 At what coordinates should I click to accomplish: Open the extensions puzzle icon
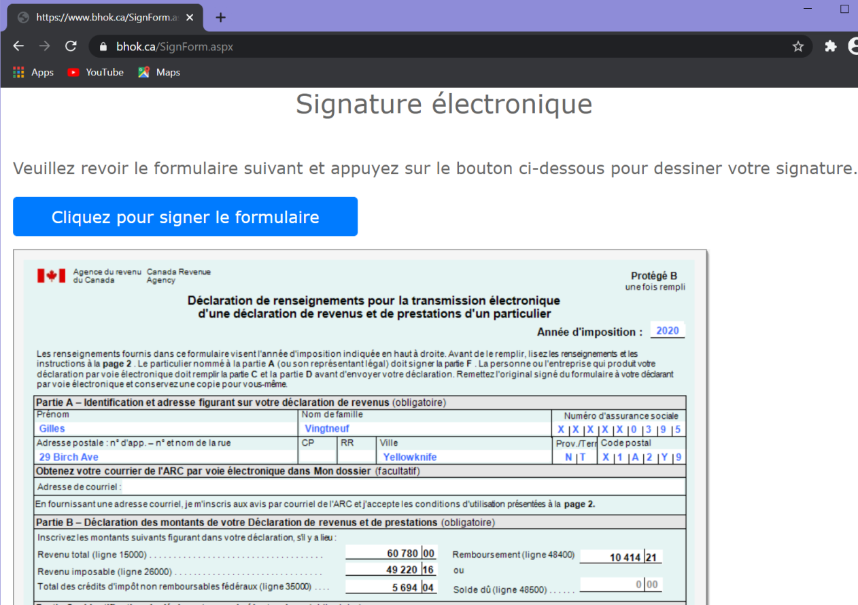pos(830,46)
